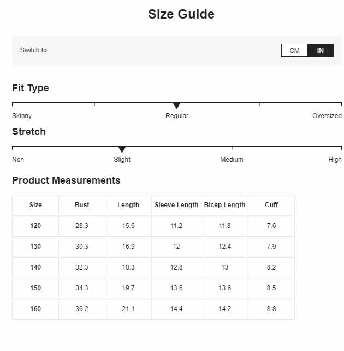Click the High stretch label
Image resolution: width=344 pixels, height=351 pixels.
click(335, 160)
